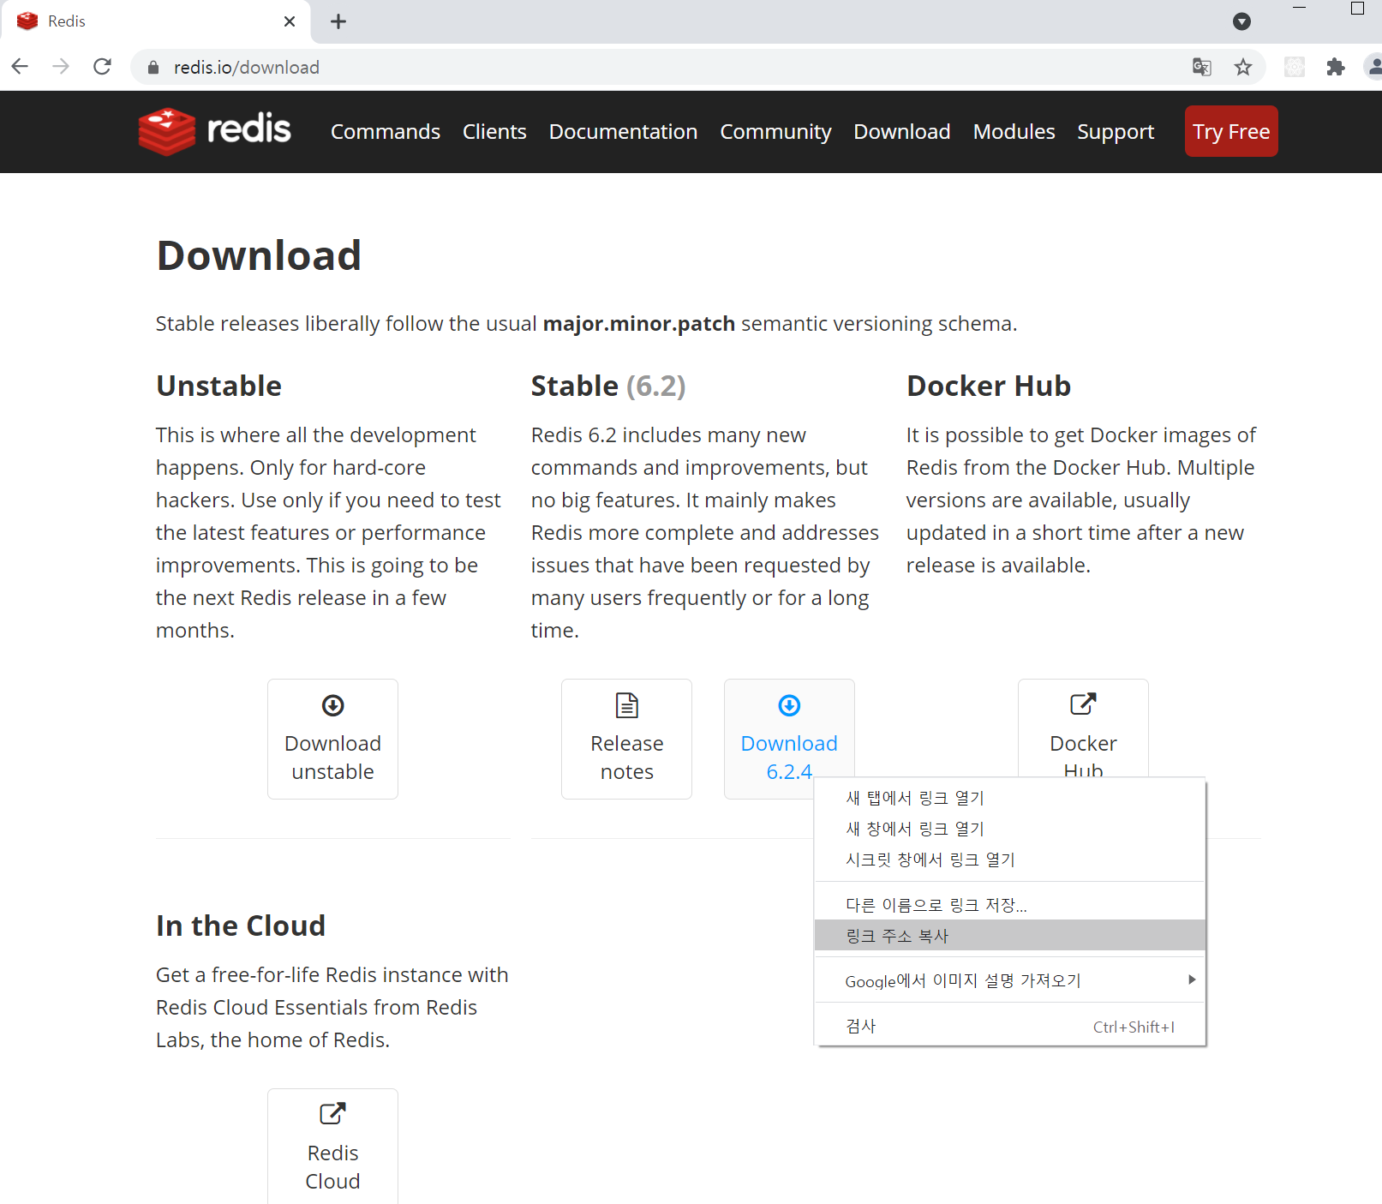Image resolution: width=1382 pixels, height=1204 pixels.
Task: Click the 'In the Cloud' heading
Action: 241,925
